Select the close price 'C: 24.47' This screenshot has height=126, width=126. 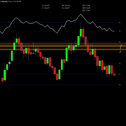click(46, 8)
